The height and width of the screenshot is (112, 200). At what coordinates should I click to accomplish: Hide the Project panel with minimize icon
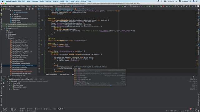coord(36,9)
